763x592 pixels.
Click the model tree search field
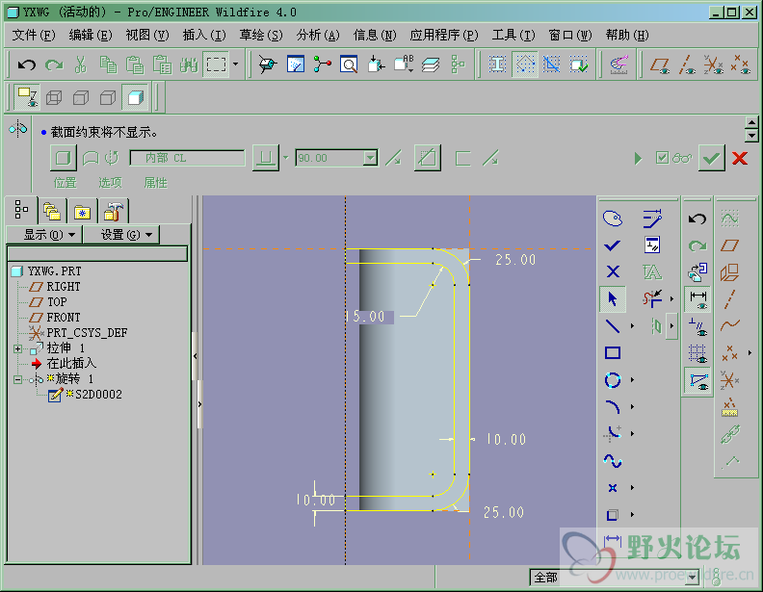[x=97, y=253]
